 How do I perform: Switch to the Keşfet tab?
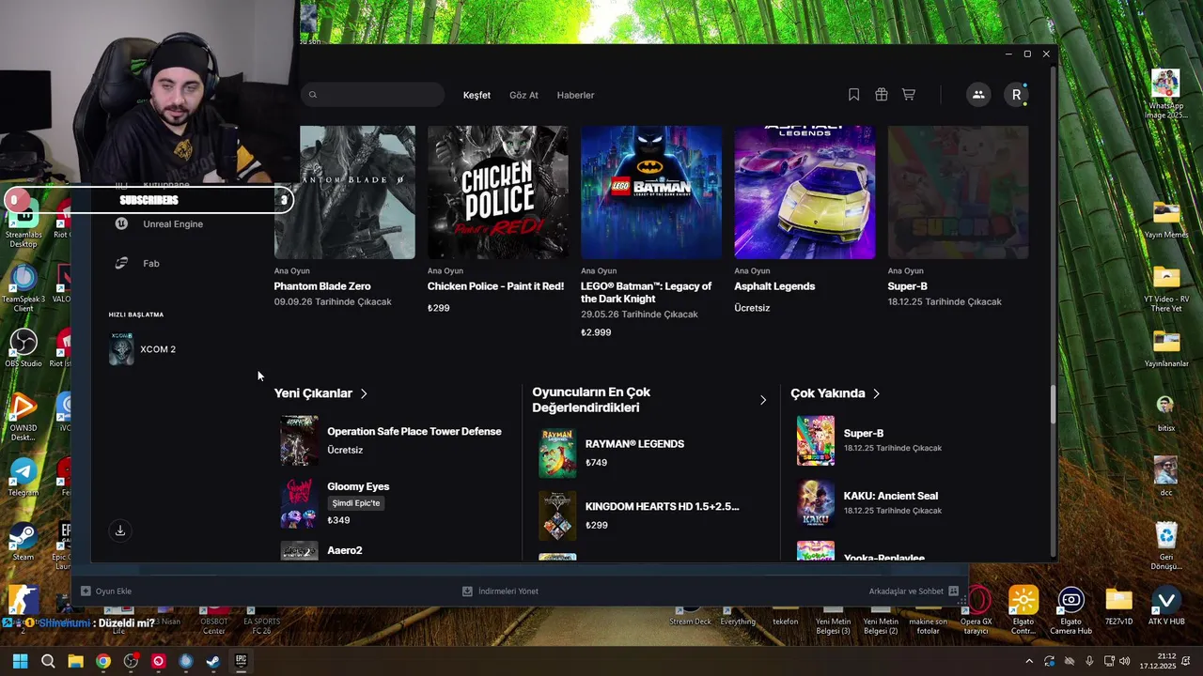[477, 95]
